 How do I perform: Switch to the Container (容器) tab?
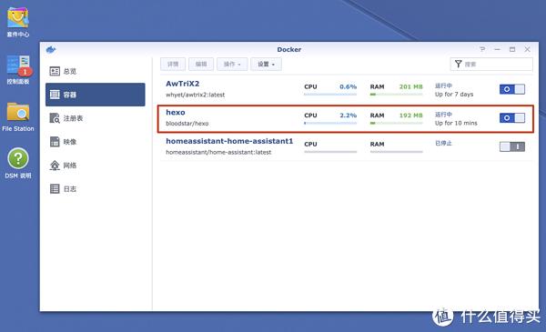tap(95, 95)
